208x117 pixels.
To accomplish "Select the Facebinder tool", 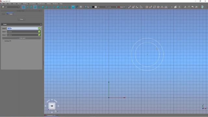I will click(175, 7).
